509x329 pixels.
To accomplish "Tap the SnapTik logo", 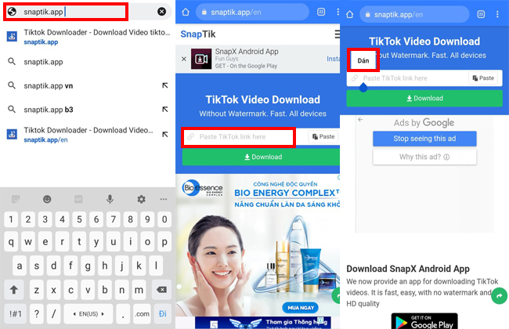I will (197, 34).
